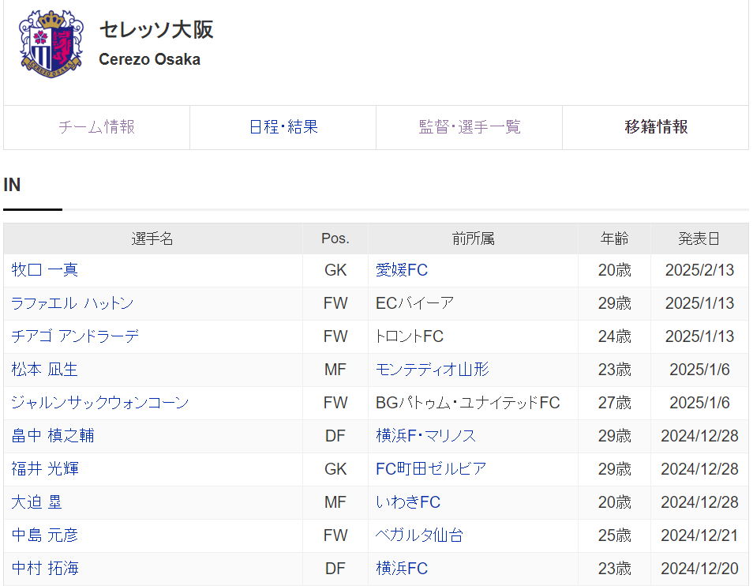
Task: Open player 中村 拓海 link
Action: coord(45,568)
